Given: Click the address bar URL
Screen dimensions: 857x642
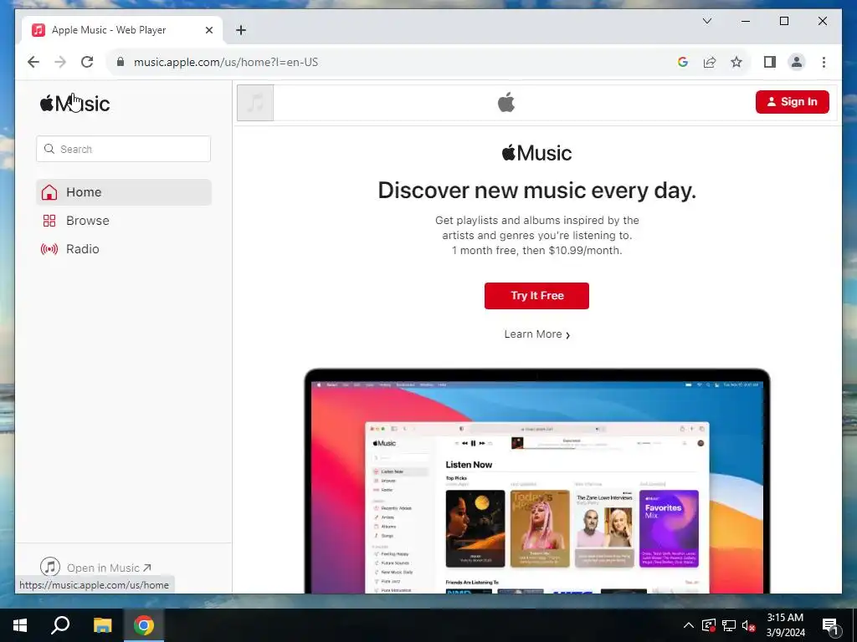Looking at the screenshot, I should point(226,62).
